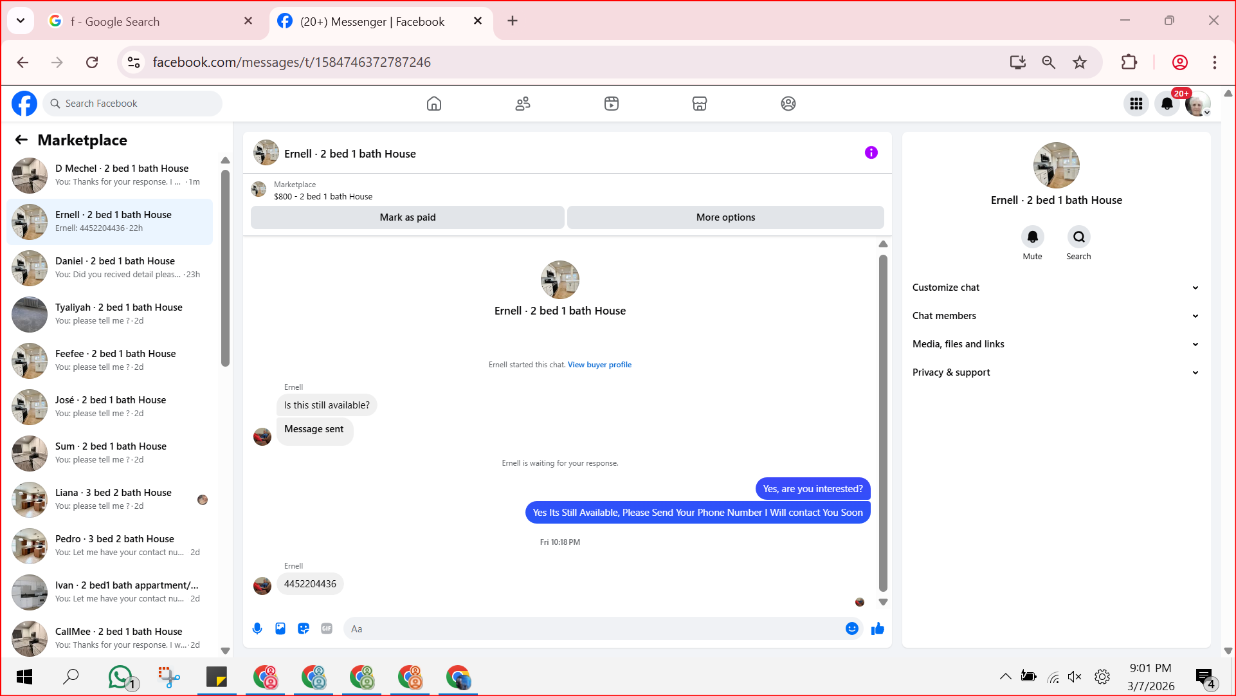Open Sum 2 bed 1 bath House chat
Image resolution: width=1236 pixels, height=696 pixels.
click(x=110, y=453)
